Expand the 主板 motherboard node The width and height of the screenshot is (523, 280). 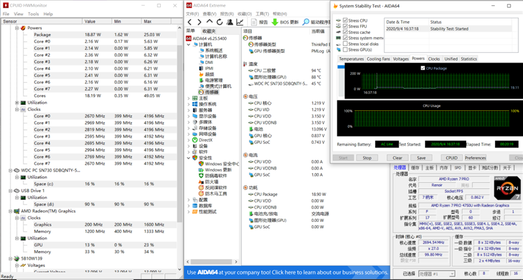[x=188, y=98]
